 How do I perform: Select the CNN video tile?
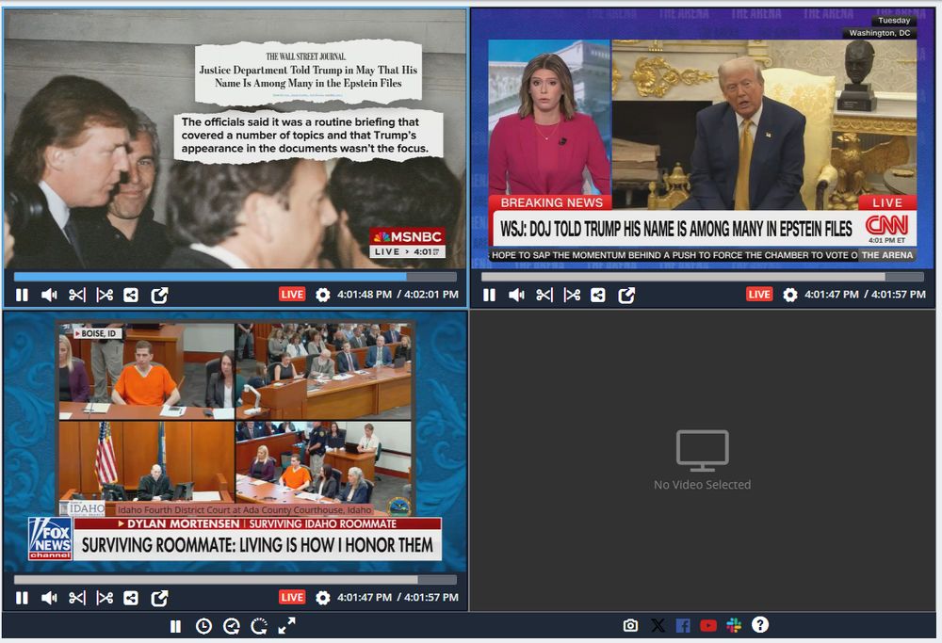(703, 138)
